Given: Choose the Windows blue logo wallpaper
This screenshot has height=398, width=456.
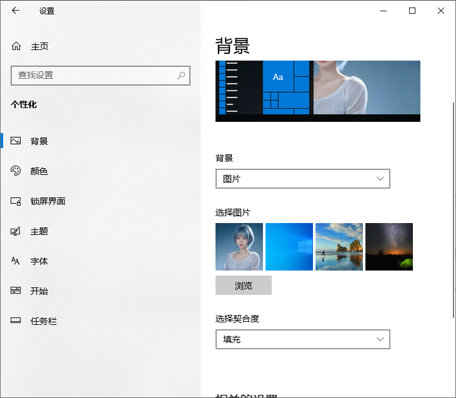Looking at the screenshot, I should point(289,247).
